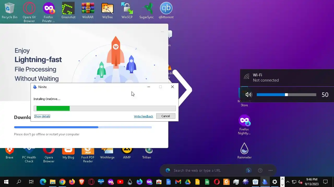Click the Wi-Fi Not connected entry

[x=287, y=77]
